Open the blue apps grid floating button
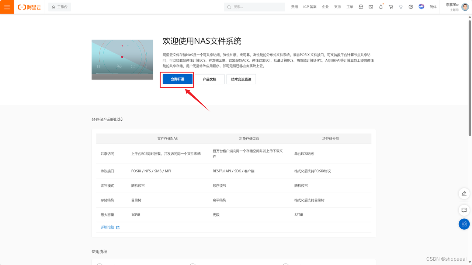This screenshot has width=472, height=265. pyautogui.click(x=464, y=224)
